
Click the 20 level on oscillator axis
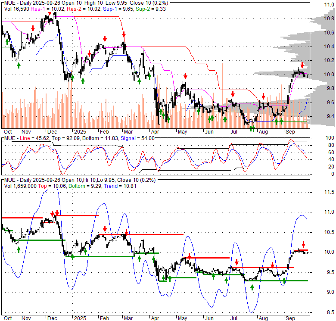[x=331, y=166]
